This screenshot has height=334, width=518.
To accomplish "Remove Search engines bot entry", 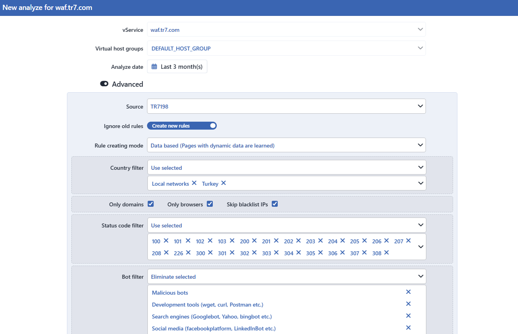I will (x=408, y=316).
